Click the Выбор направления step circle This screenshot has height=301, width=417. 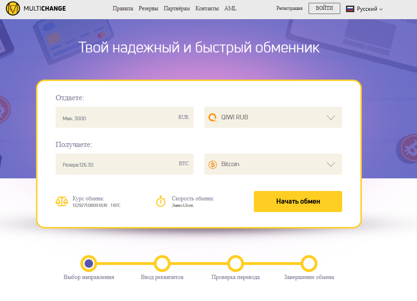(x=88, y=264)
